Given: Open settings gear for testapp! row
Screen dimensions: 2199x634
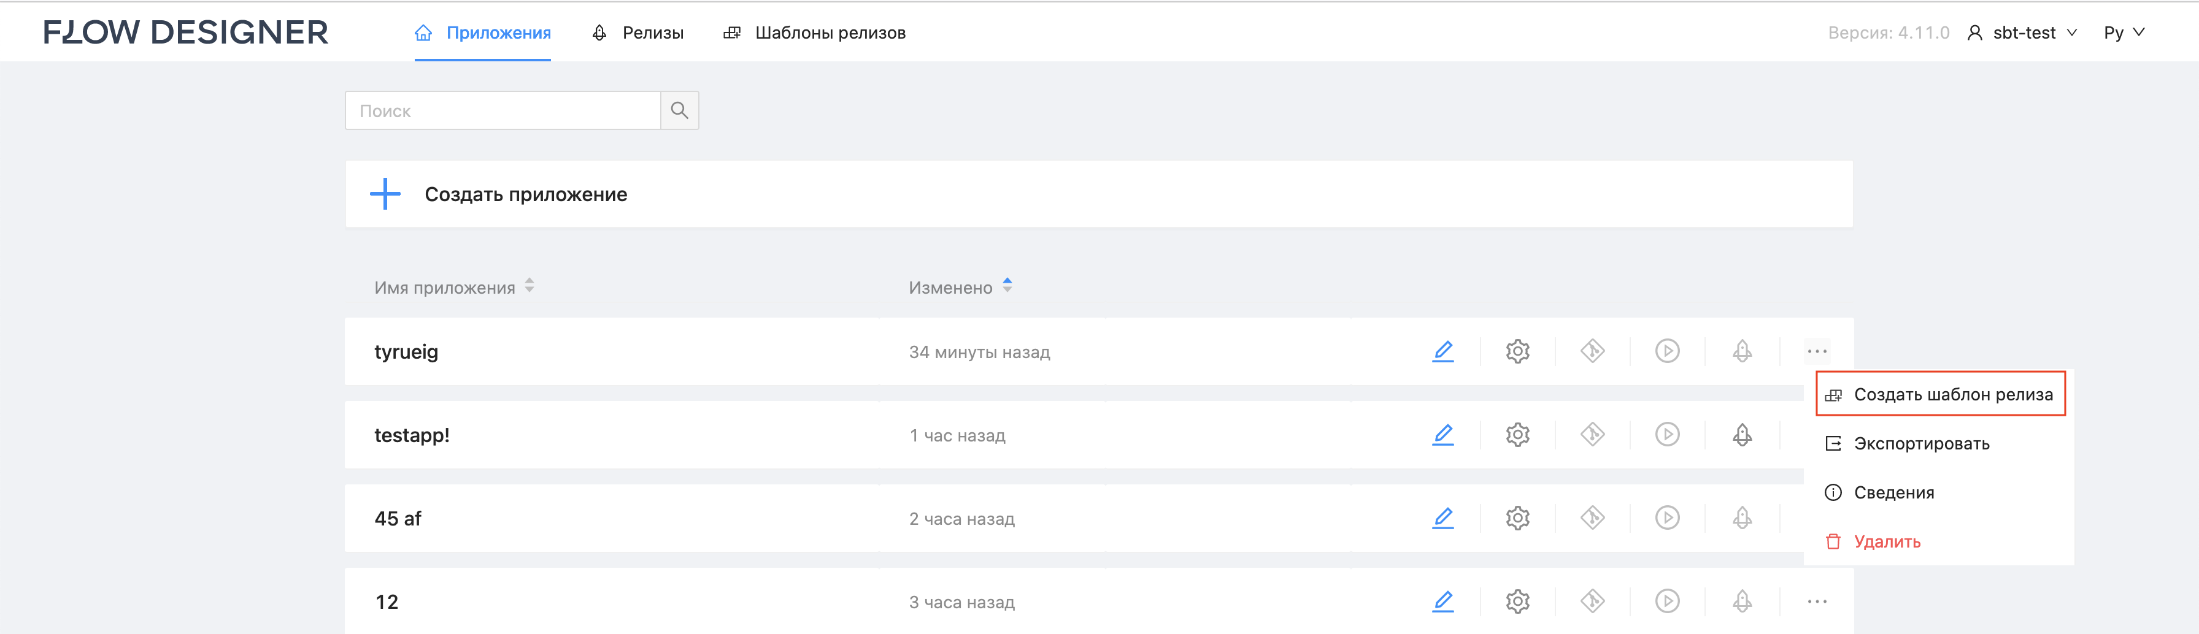Looking at the screenshot, I should [1517, 434].
